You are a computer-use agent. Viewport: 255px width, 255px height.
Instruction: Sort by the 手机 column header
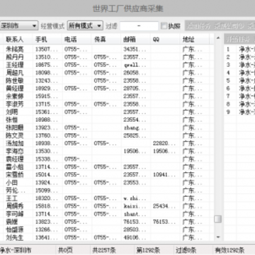(x=47, y=40)
